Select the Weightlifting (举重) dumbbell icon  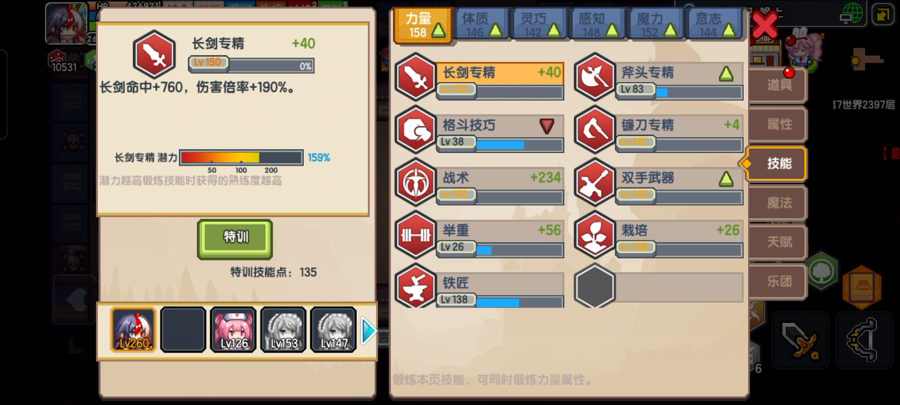[416, 235]
